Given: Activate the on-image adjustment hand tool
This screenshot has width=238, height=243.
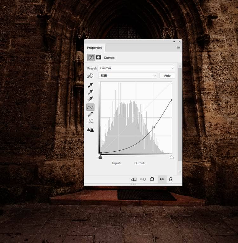Looking at the screenshot, I should click(90, 76).
